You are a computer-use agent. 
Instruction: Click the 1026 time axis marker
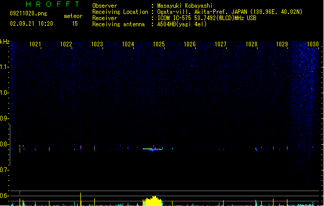[x=190, y=44]
